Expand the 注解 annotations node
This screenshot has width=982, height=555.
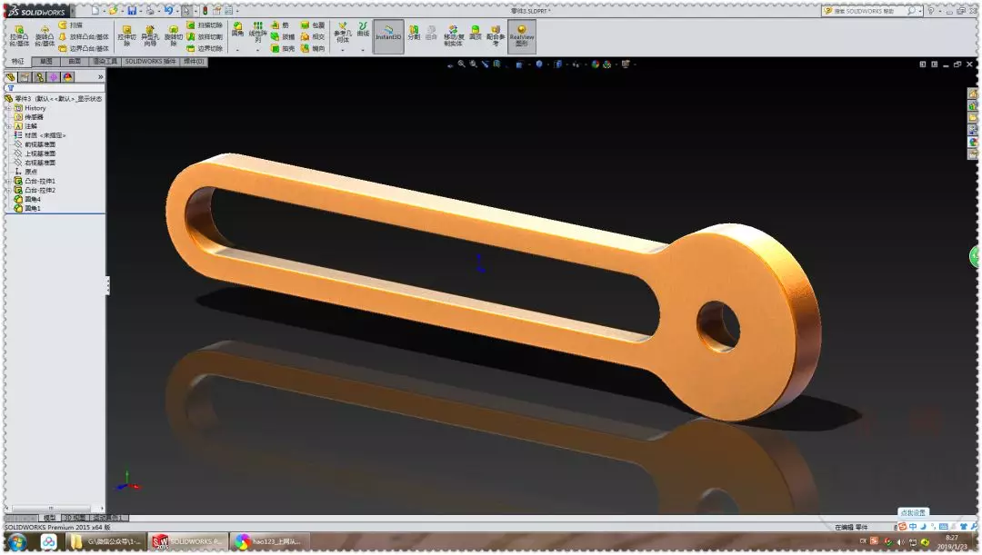point(9,126)
